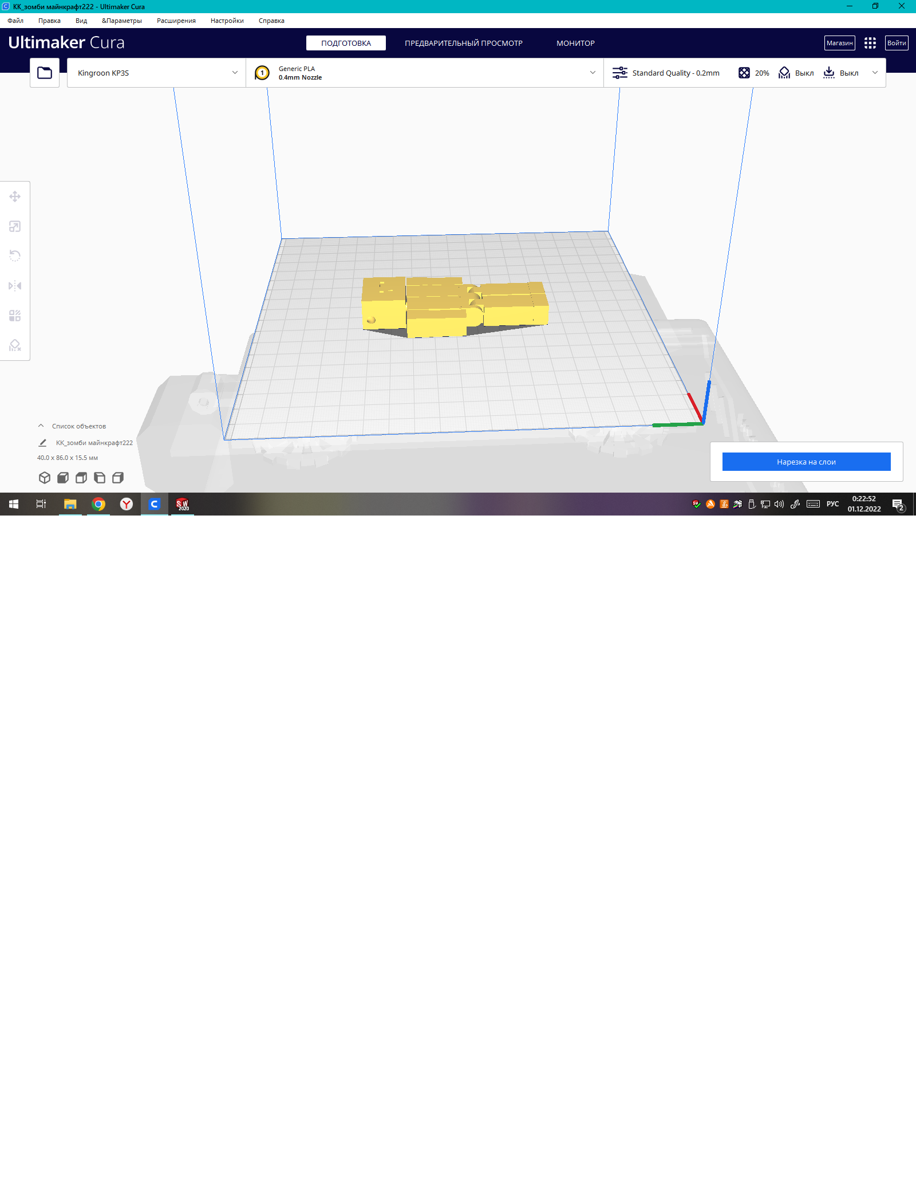
Task: Open the touch keyboard from system tray
Action: (x=813, y=504)
